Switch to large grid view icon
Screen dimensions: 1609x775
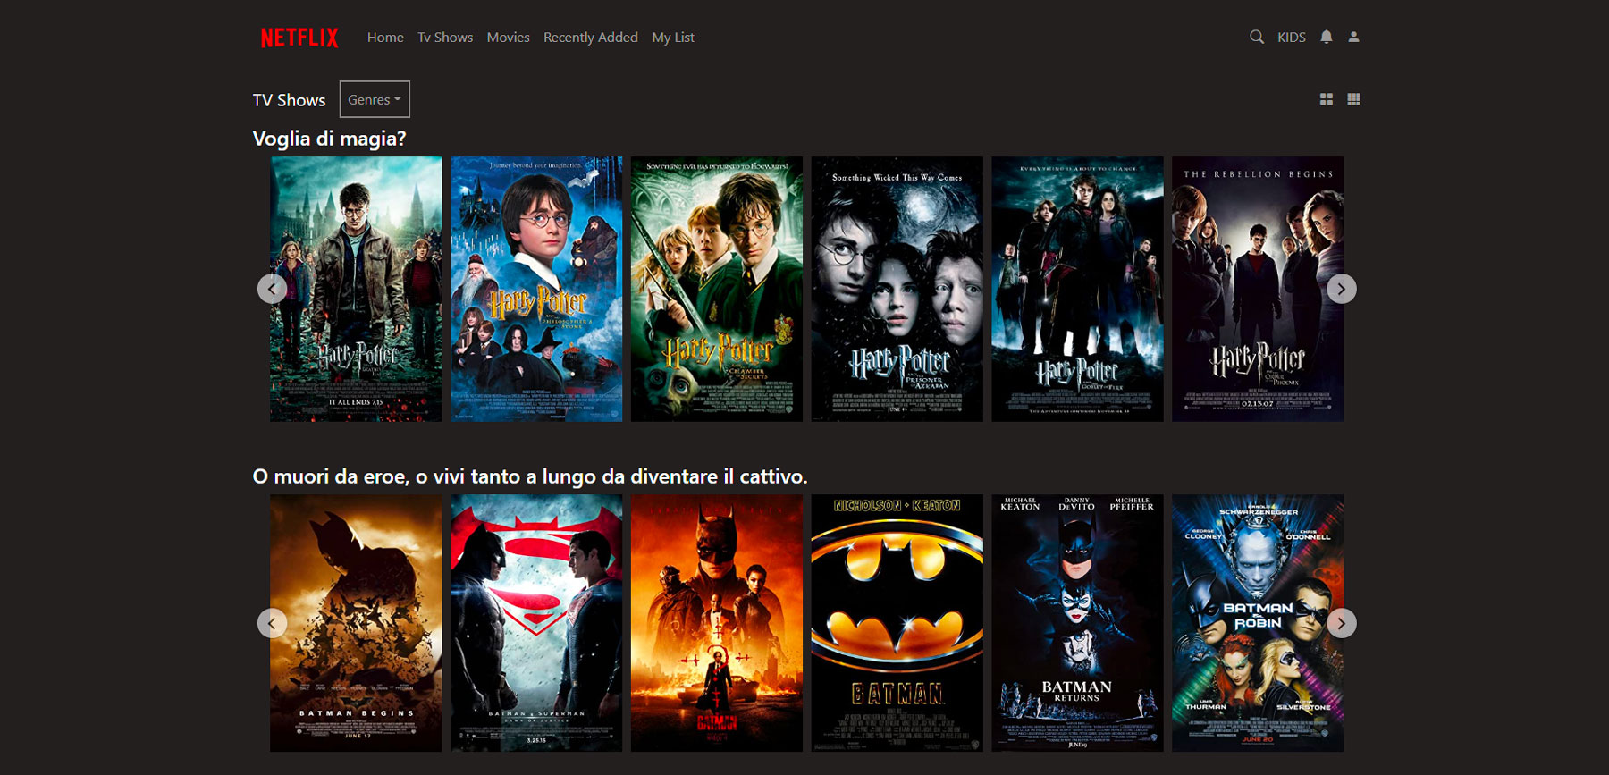pos(1327,99)
